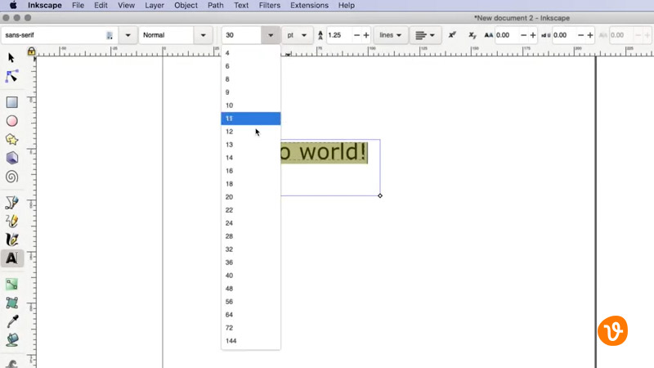The image size is (654, 368).
Task: Open the font style Normal dropdown
Action: point(203,35)
